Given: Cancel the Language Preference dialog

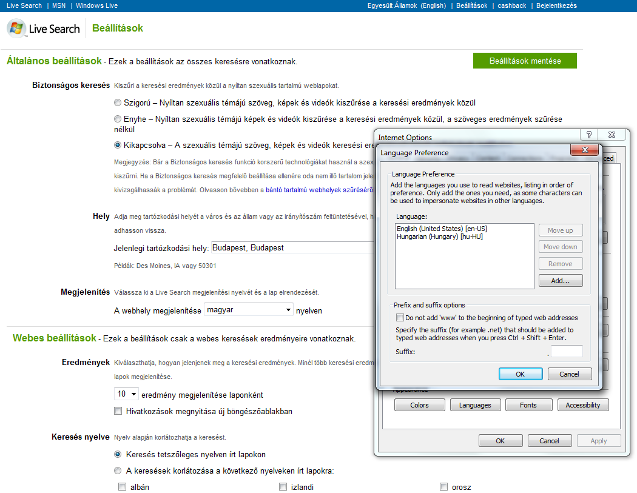Looking at the screenshot, I should coord(570,374).
